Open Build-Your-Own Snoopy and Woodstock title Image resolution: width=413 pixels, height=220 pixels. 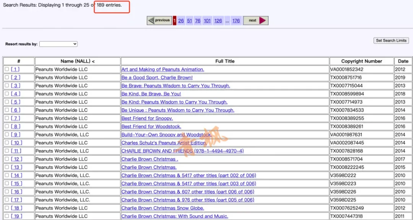pyautogui.click(x=167, y=135)
